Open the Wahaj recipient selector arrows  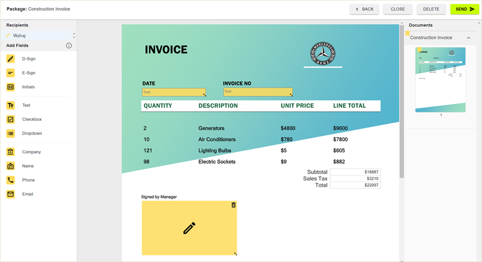74,36
